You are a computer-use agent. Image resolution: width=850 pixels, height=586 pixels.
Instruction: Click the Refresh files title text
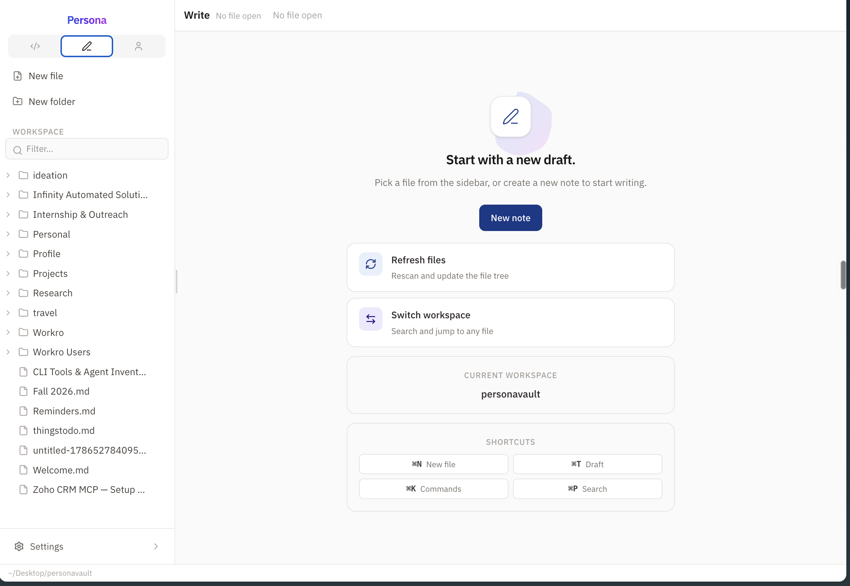point(418,260)
